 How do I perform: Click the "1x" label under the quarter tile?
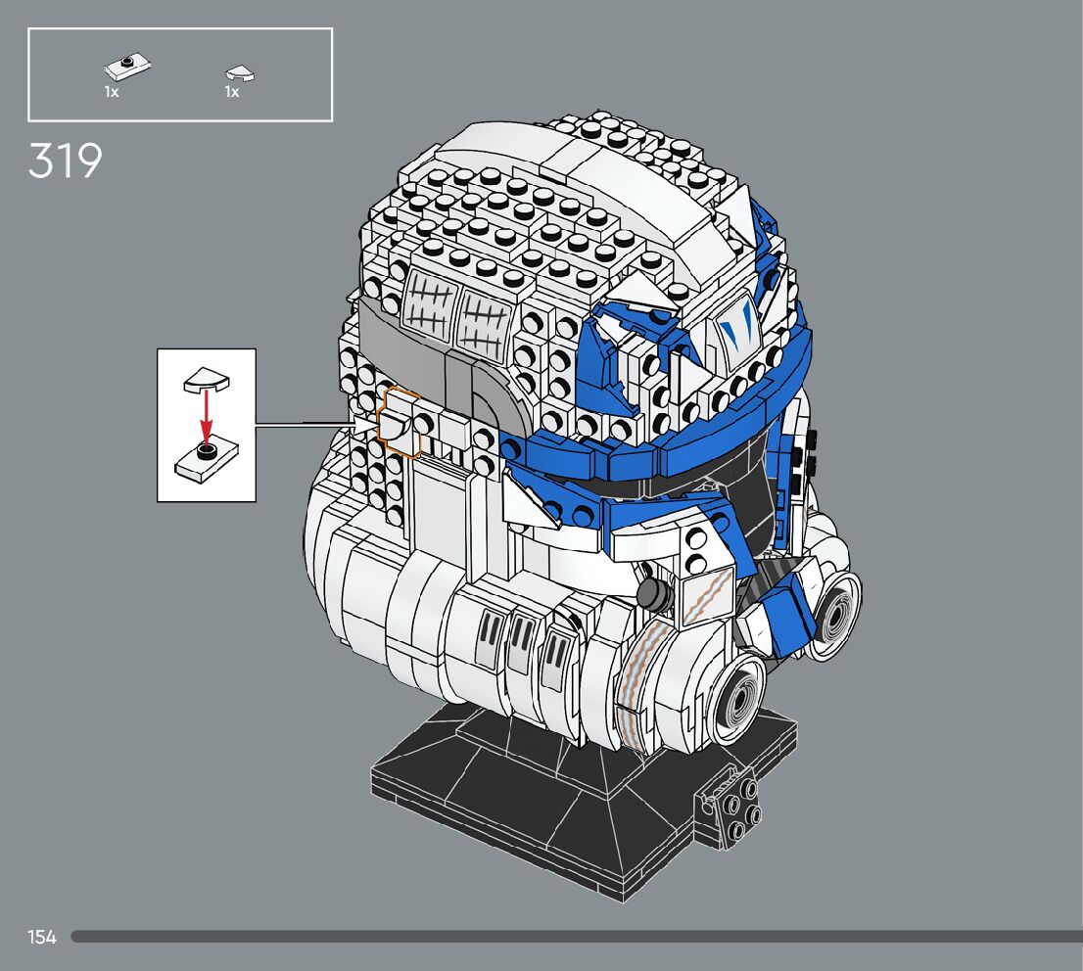pyautogui.click(x=232, y=92)
